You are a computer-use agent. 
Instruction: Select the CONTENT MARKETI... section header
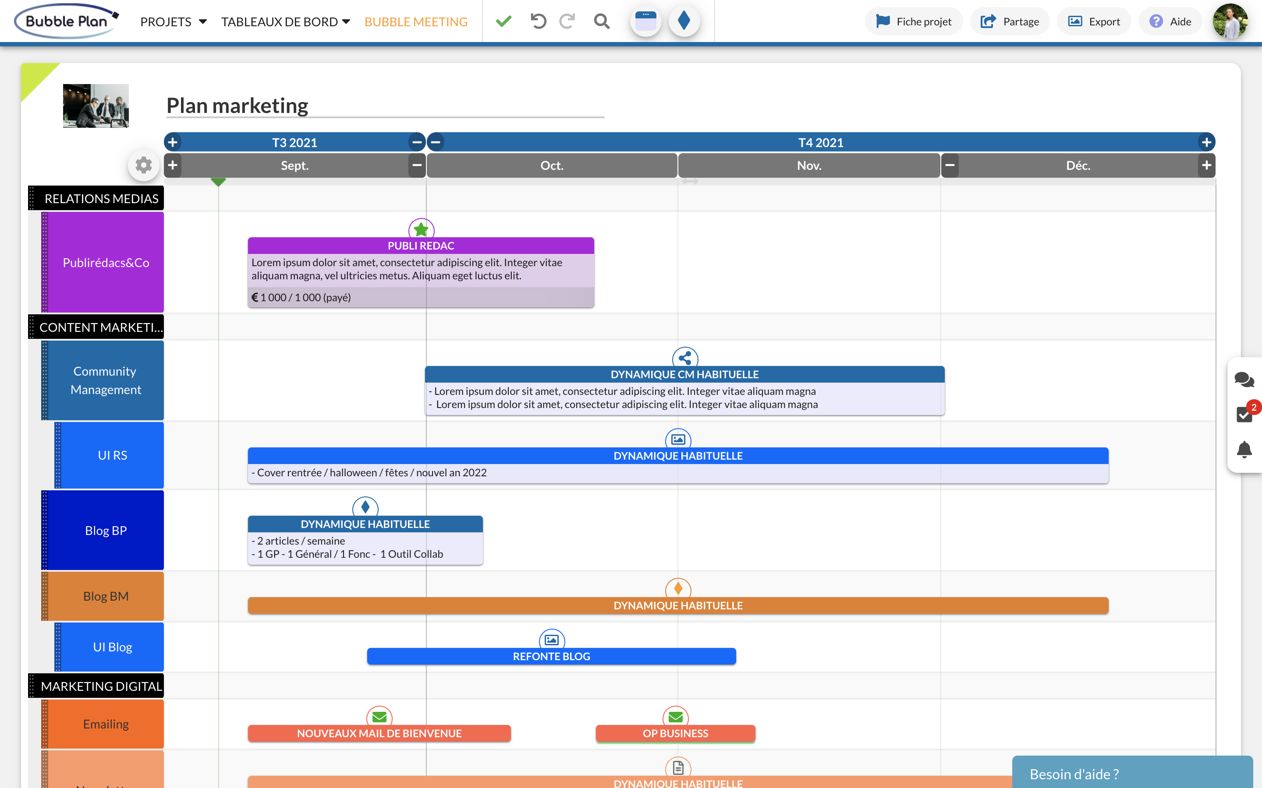tap(96, 327)
